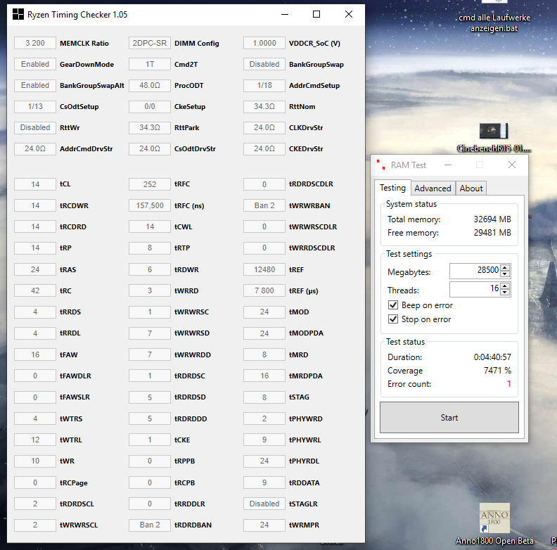The height and width of the screenshot is (550, 557).
Task: Start the RAM test
Action: (x=449, y=418)
